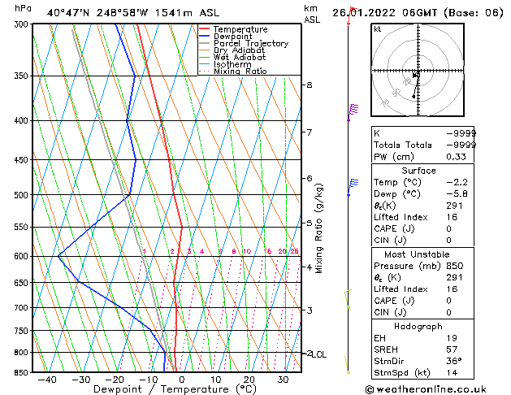Click the yellow wind barb at 850 hPa

point(347,365)
